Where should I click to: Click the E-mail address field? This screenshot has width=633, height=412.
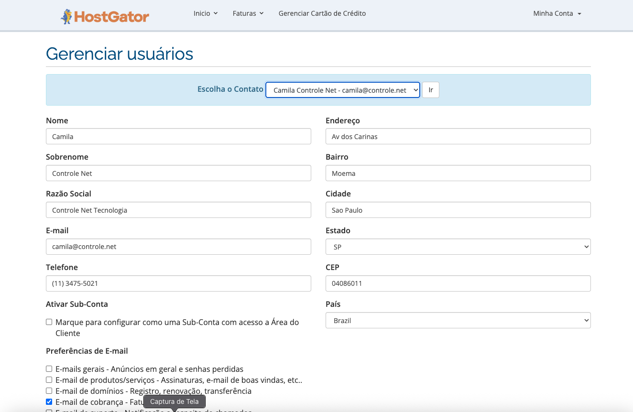(178, 247)
